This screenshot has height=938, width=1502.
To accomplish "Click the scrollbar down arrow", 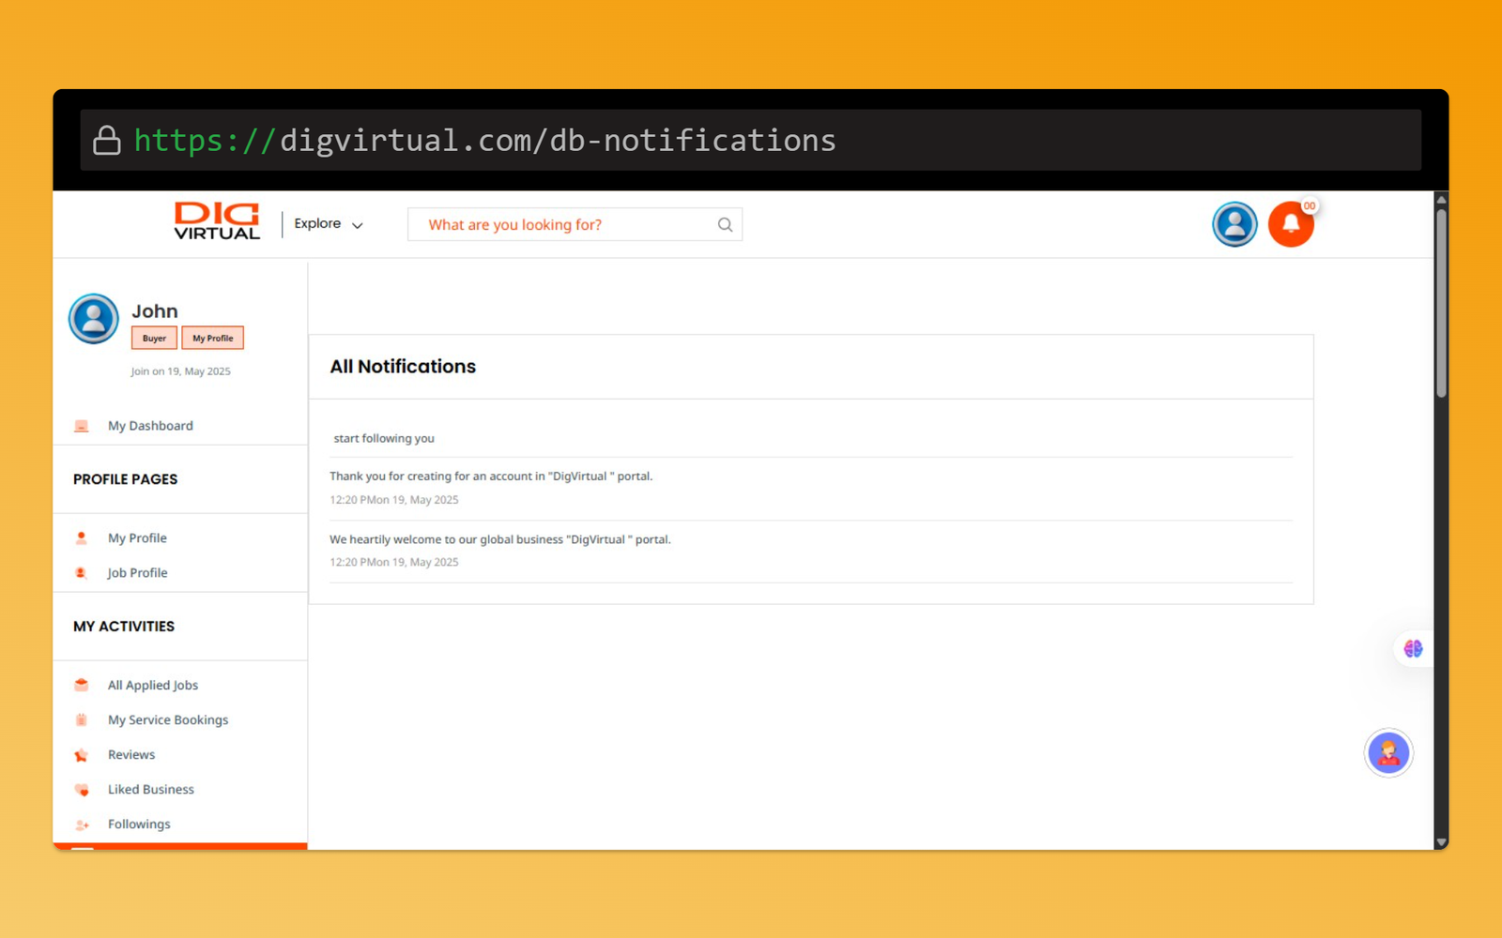I will click(1441, 842).
